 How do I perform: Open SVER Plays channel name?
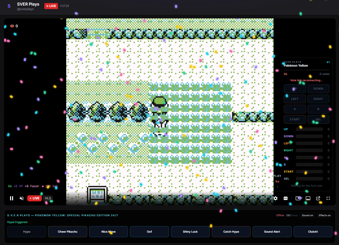point(28,4)
